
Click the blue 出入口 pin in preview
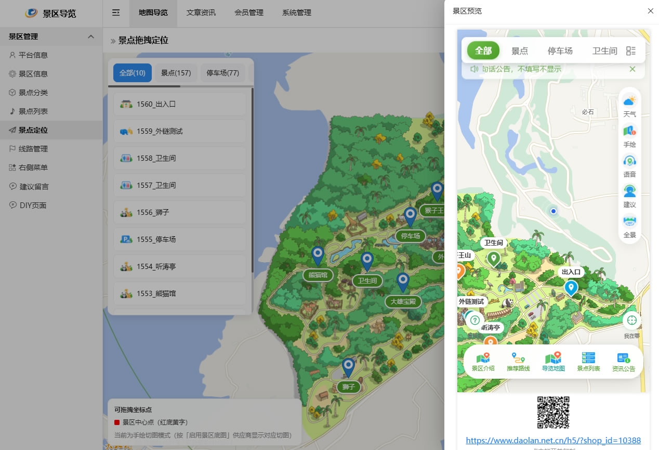click(571, 288)
